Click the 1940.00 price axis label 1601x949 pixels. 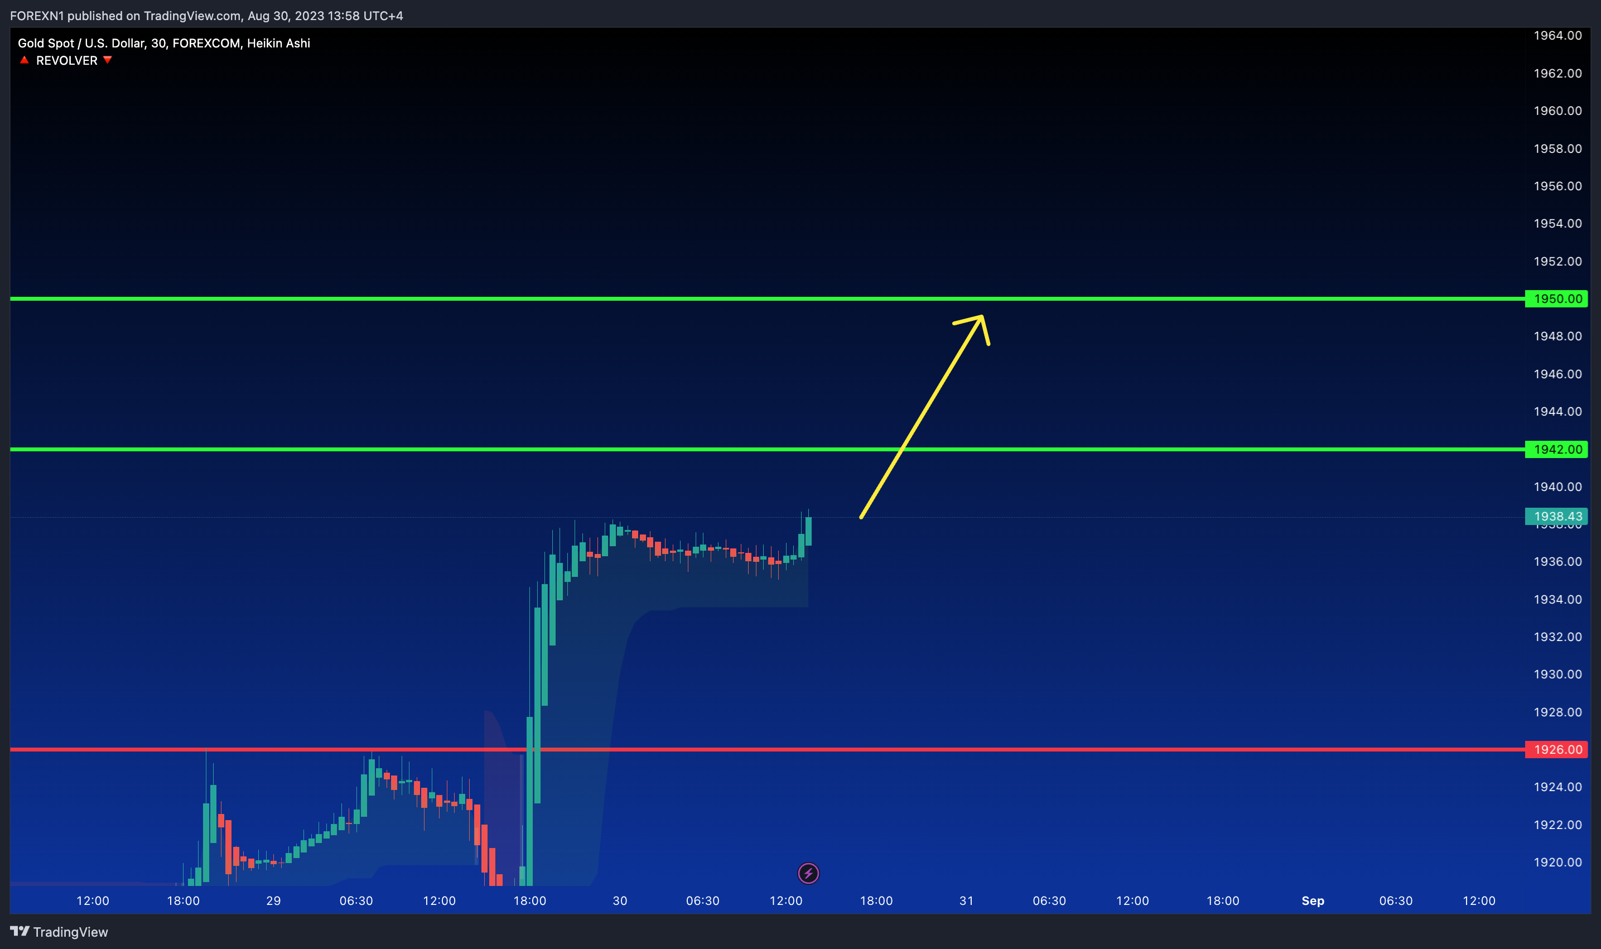pyautogui.click(x=1557, y=487)
